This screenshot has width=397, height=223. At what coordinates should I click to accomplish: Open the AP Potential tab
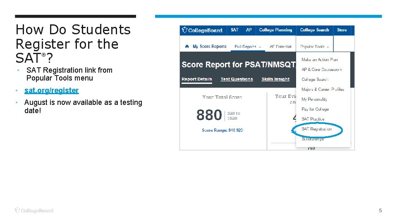[x=280, y=47]
